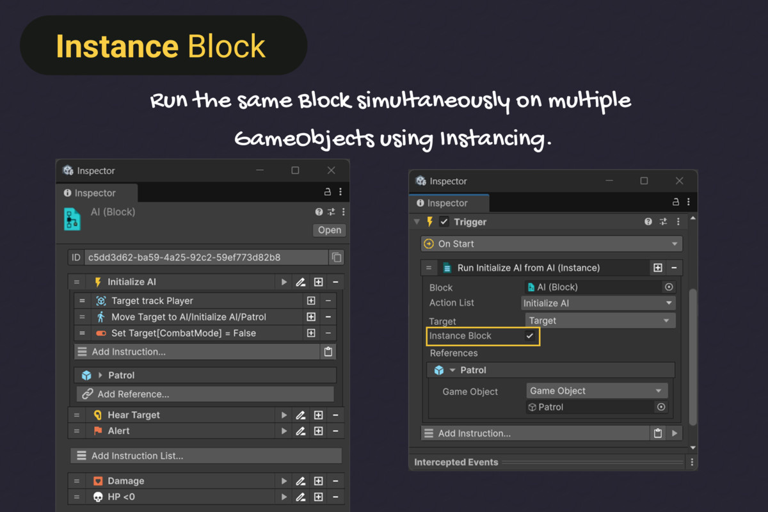Select the Initialize AI lightning bolt icon
The width and height of the screenshot is (768, 512).
[98, 282]
